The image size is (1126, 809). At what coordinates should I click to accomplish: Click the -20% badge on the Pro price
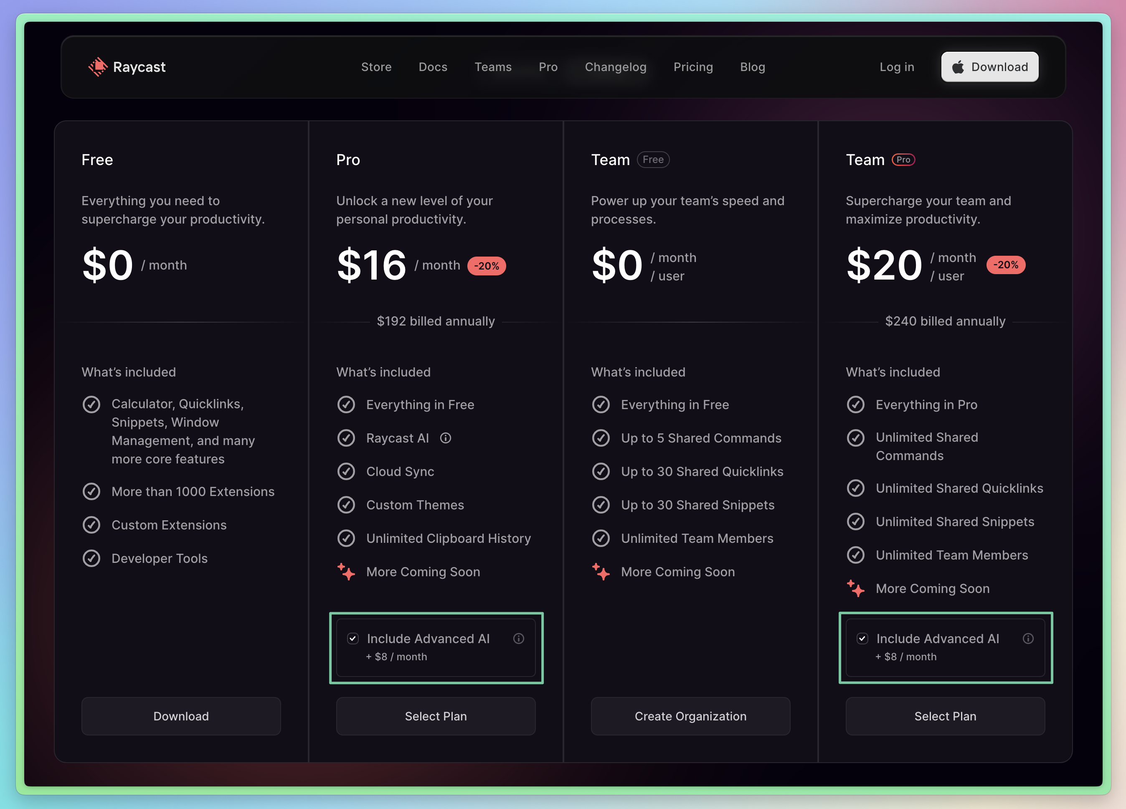tap(487, 266)
